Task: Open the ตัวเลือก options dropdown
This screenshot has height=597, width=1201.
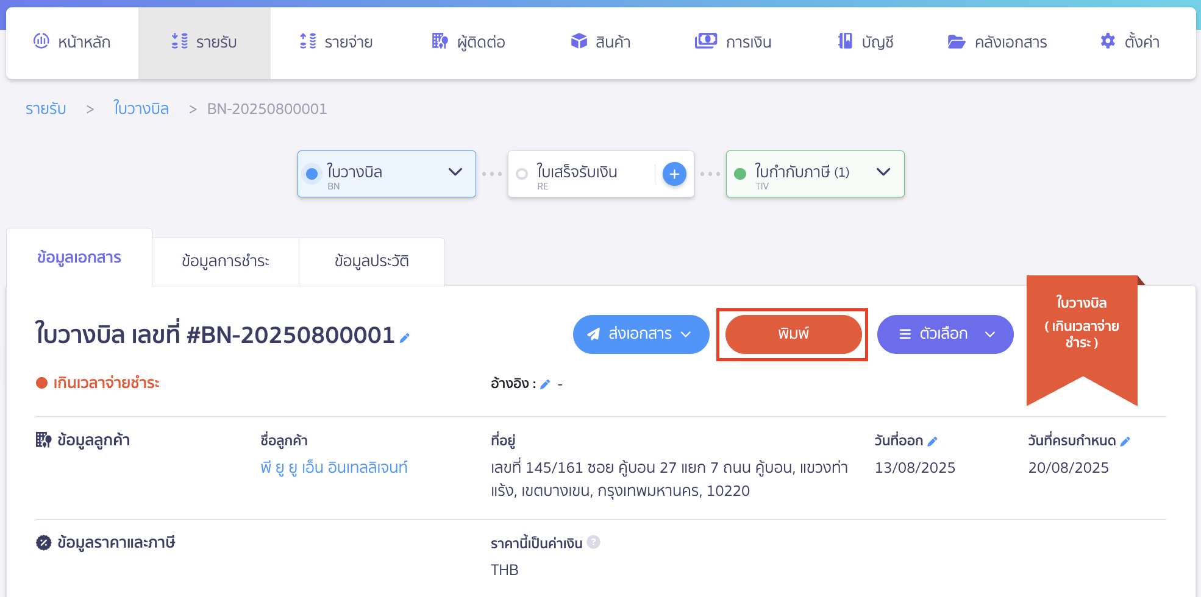Action: point(945,334)
